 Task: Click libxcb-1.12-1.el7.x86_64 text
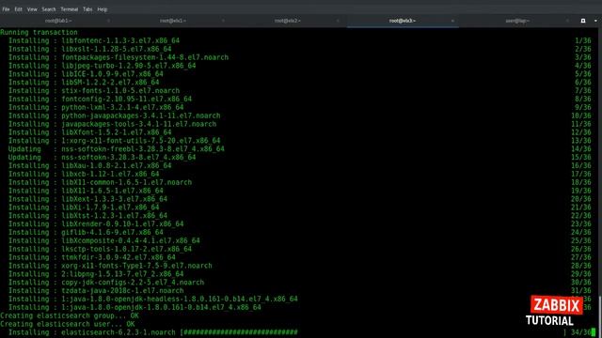110,174
